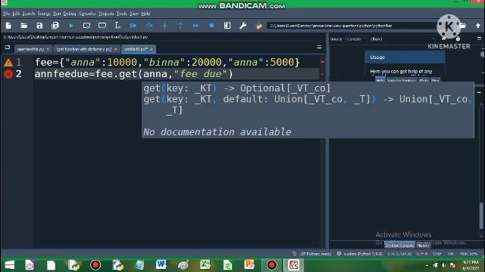Show hidden system tray icons
This screenshot has width=485, height=272.
tap(427, 265)
